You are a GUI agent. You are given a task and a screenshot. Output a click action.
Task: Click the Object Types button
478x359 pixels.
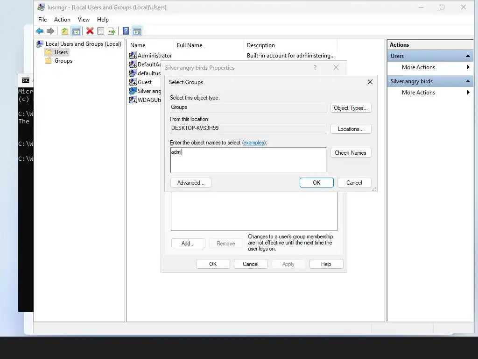pyautogui.click(x=351, y=108)
